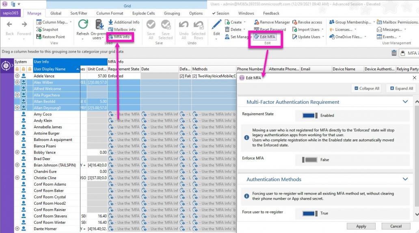
Task: Open Mailbox Permissions
Action: (397, 22)
